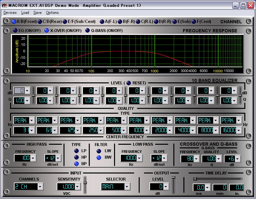Open the 8000 Hz band Q dropdown

coord(211,100)
